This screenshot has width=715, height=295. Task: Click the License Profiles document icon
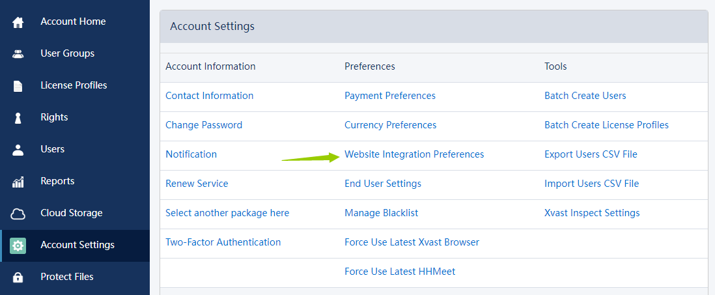(18, 86)
